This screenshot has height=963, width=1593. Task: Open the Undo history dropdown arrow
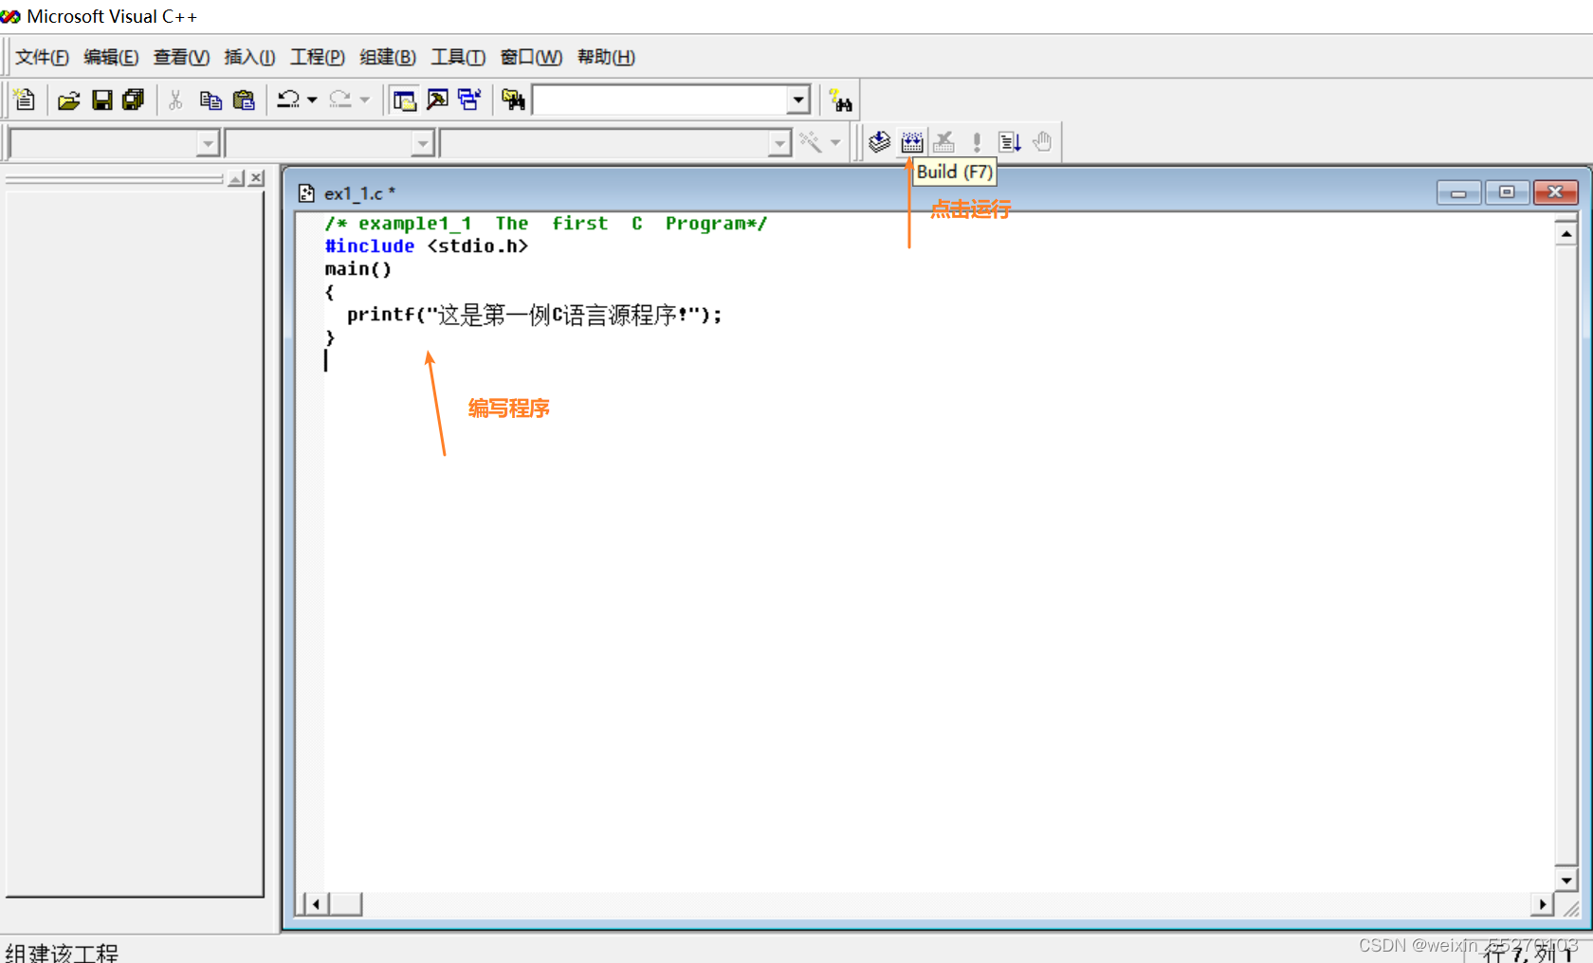312,100
